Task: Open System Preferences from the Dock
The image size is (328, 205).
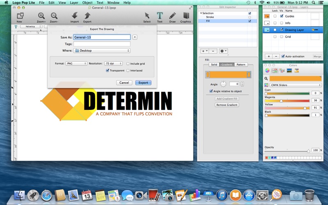Action: 262,196
